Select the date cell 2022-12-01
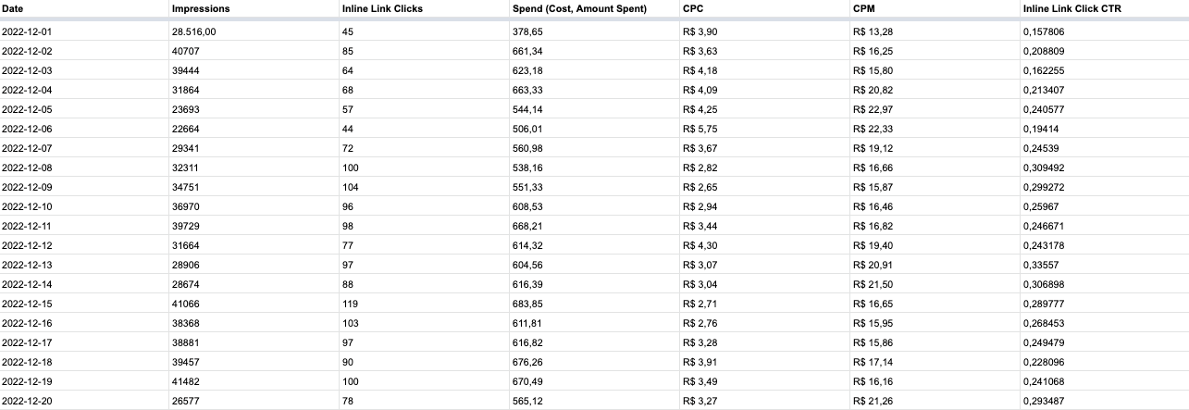The width and height of the screenshot is (1189, 410). (27, 31)
